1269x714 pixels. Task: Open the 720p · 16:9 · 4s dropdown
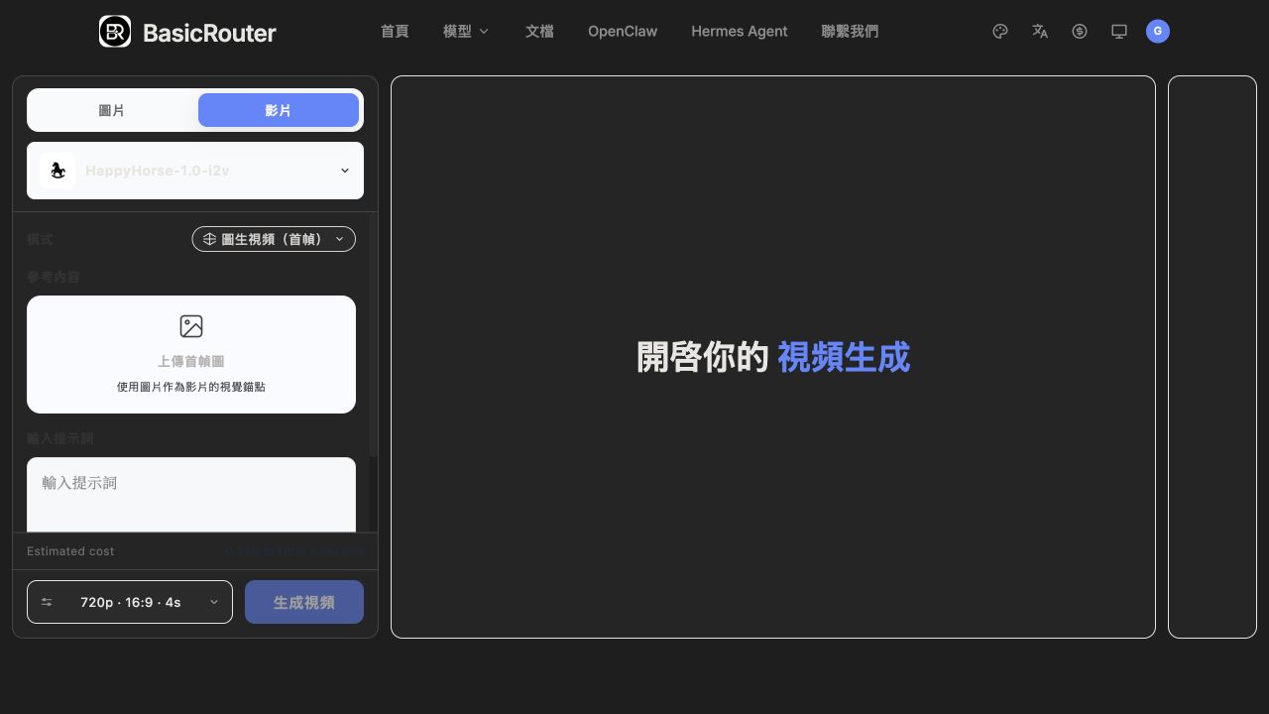point(130,602)
